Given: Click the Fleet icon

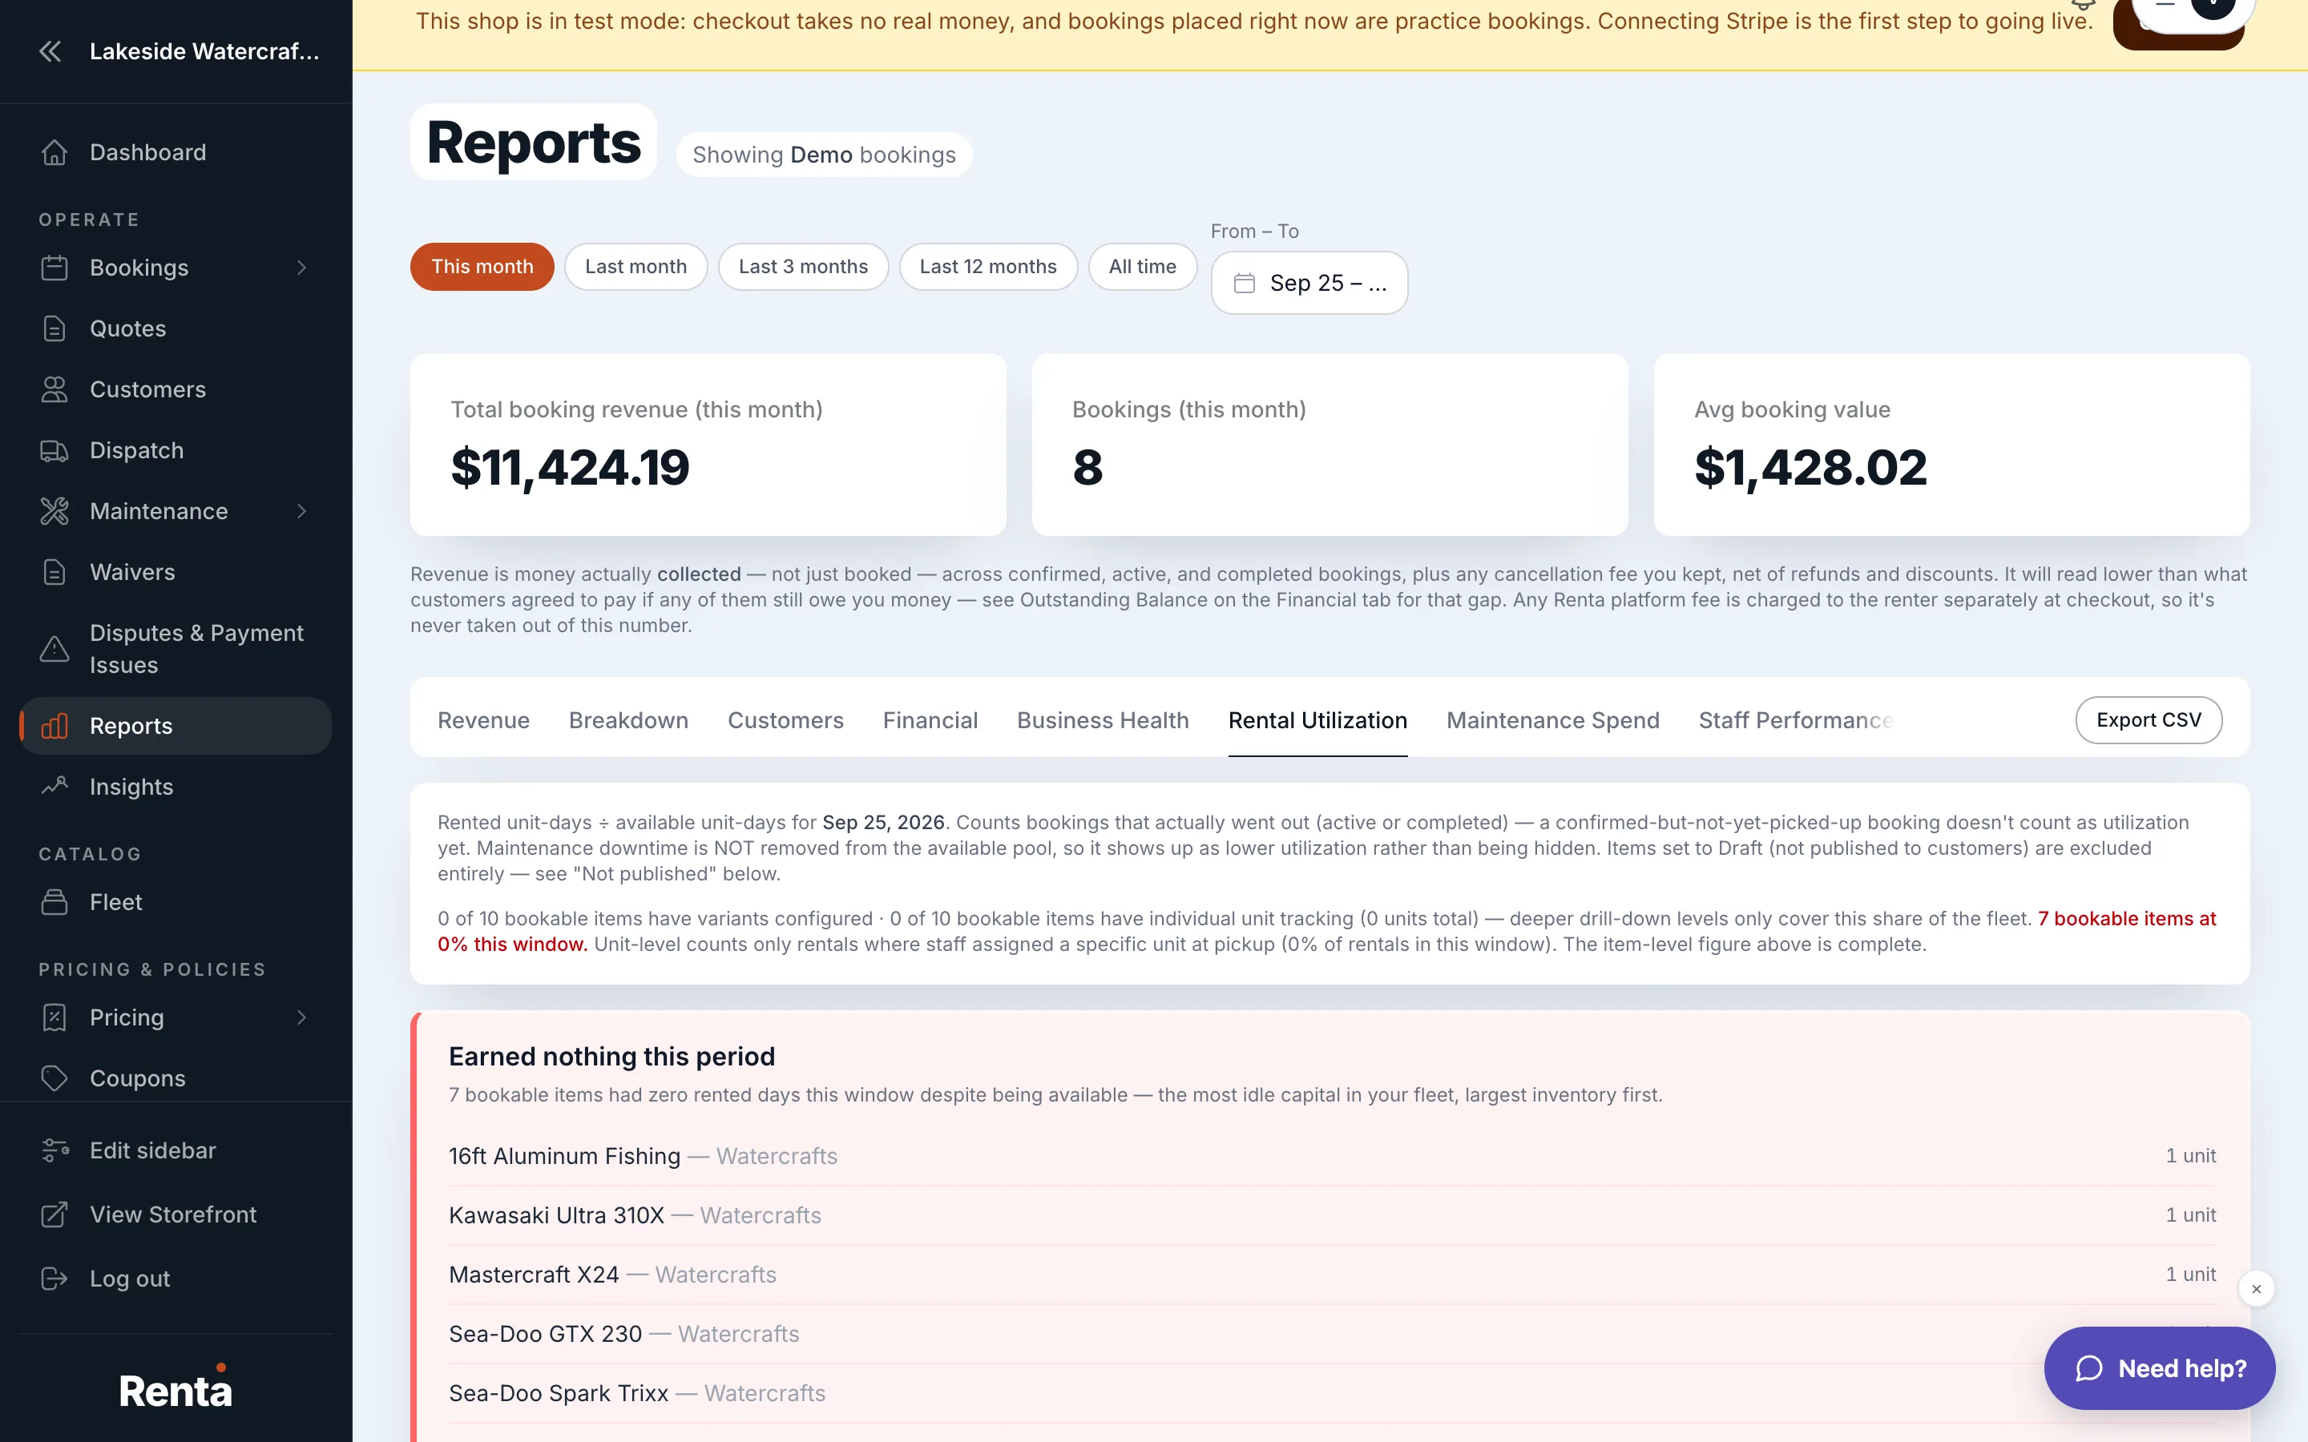Looking at the screenshot, I should (x=54, y=903).
